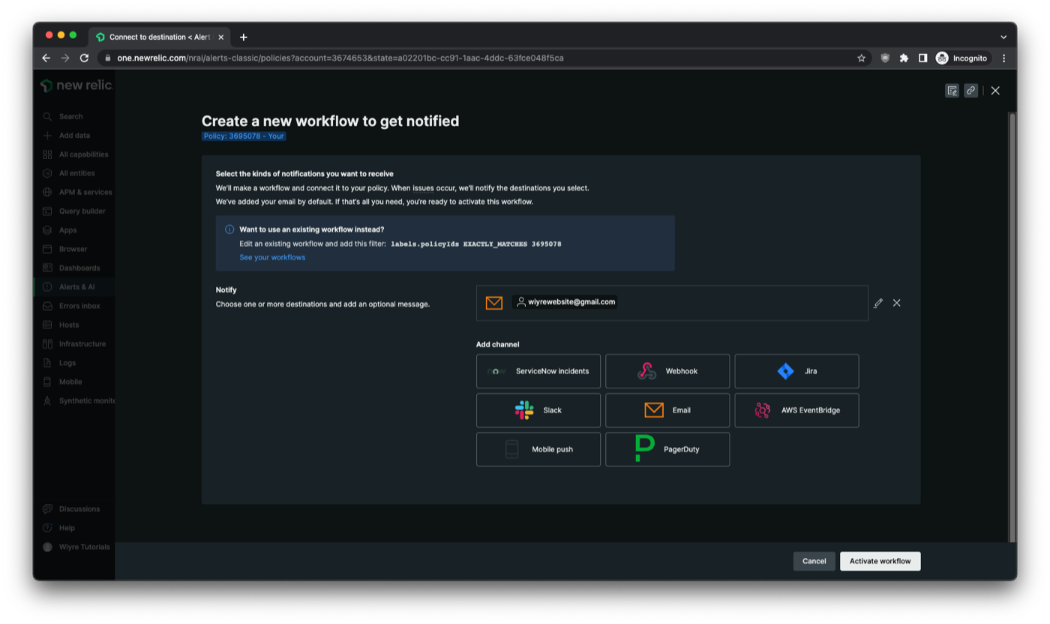Screen dimensions: 1050x624
Task: Click the browser back arrow
Action: tap(46, 58)
